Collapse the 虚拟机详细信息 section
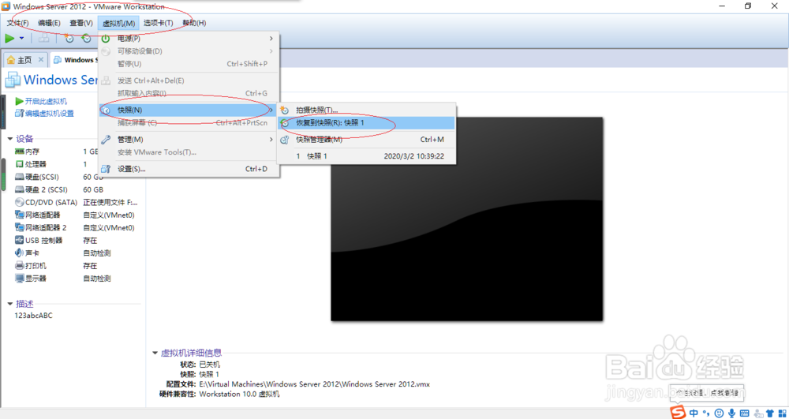This screenshot has height=419, width=789. click(x=155, y=353)
